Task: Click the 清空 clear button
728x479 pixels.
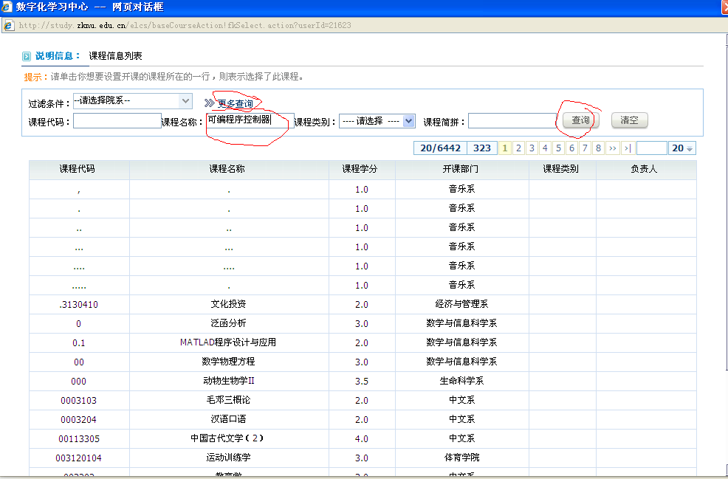Action: coord(629,120)
